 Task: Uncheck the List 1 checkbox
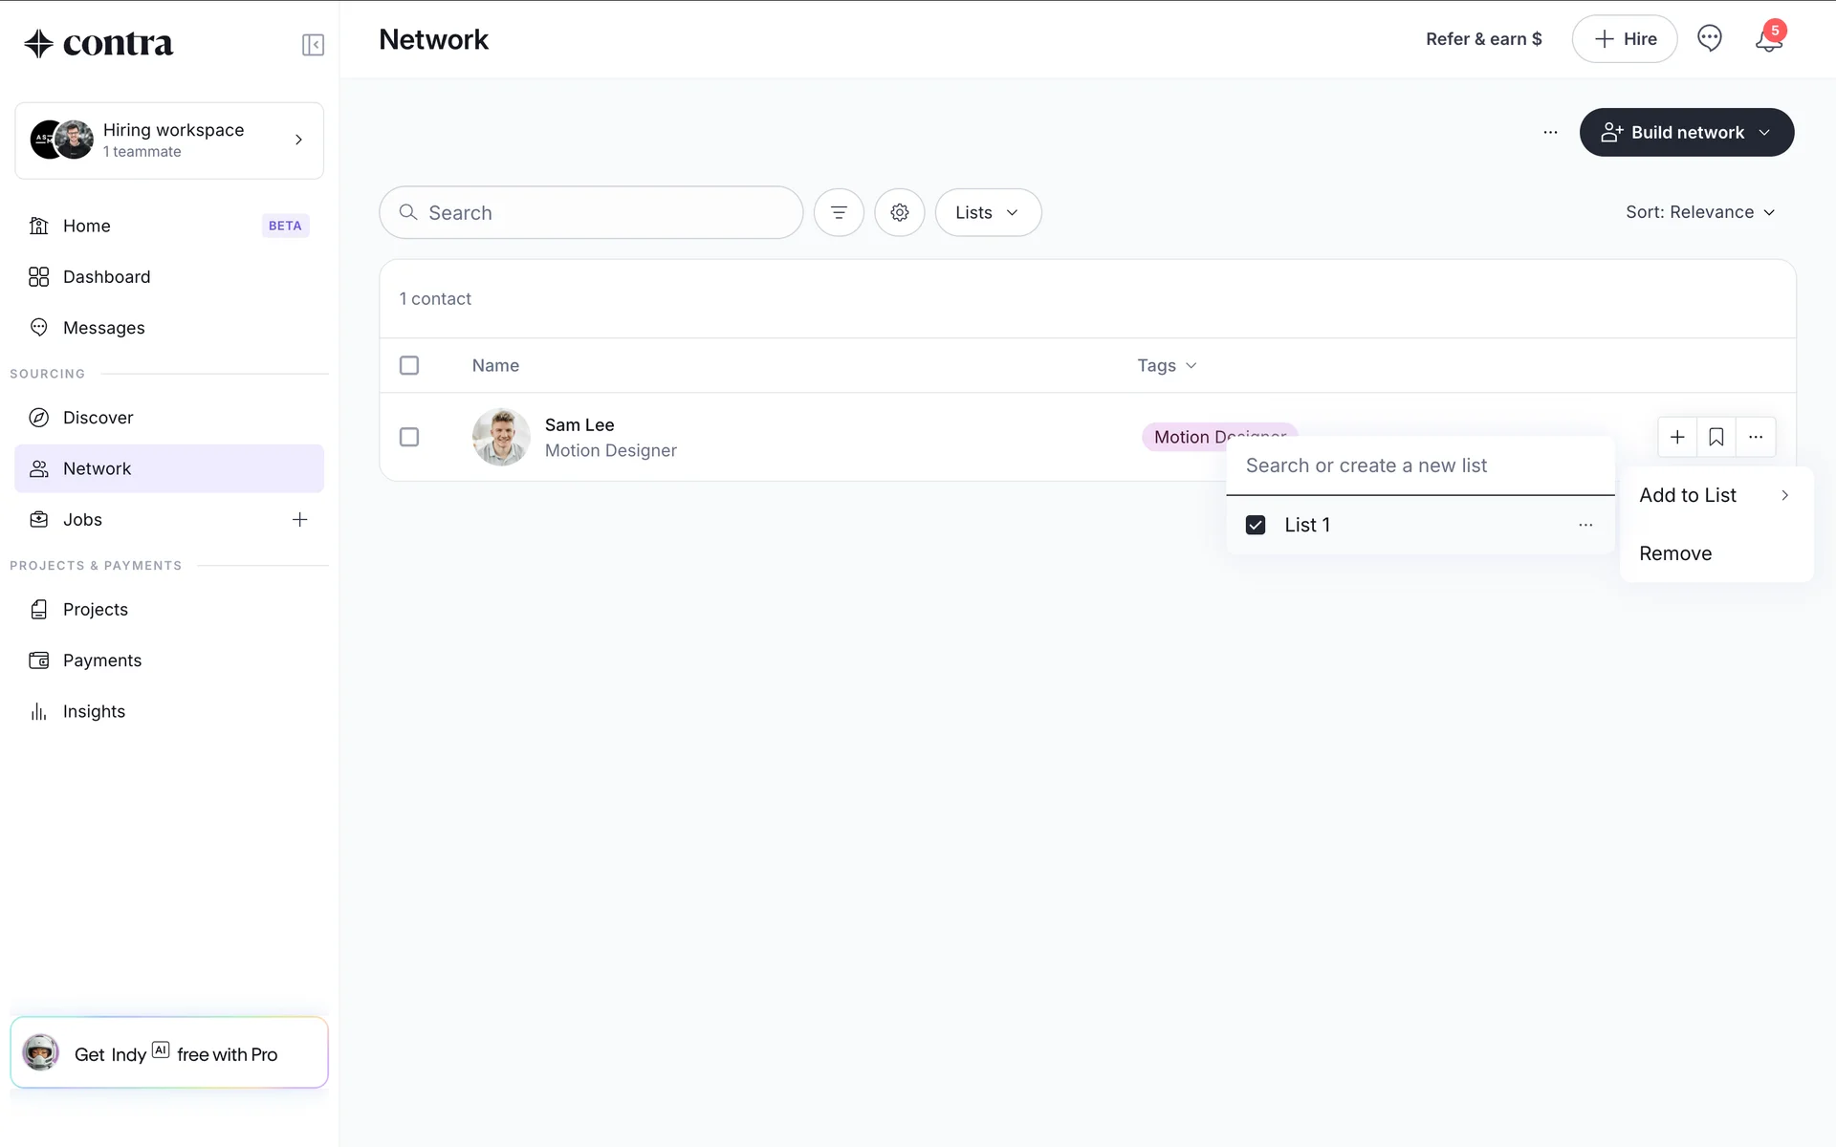1256,525
